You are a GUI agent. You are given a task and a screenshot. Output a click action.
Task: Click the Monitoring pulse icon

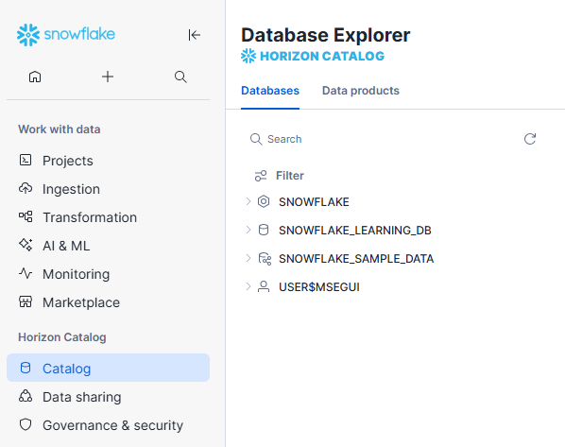point(26,273)
